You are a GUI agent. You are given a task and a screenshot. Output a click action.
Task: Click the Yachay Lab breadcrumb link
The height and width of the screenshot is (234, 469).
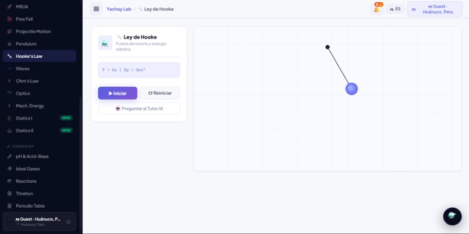119,9
